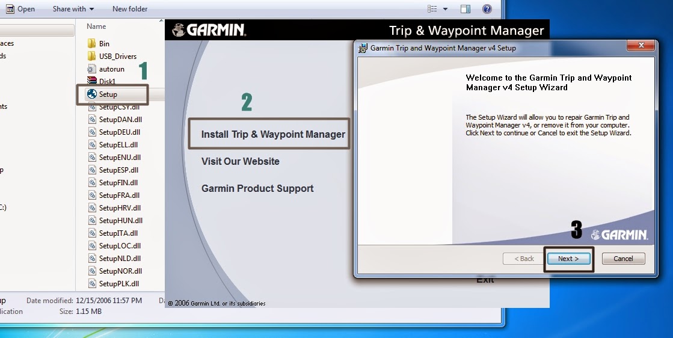
Task: Click the SetupCSY.dll file name
Action: pyautogui.click(x=119, y=107)
